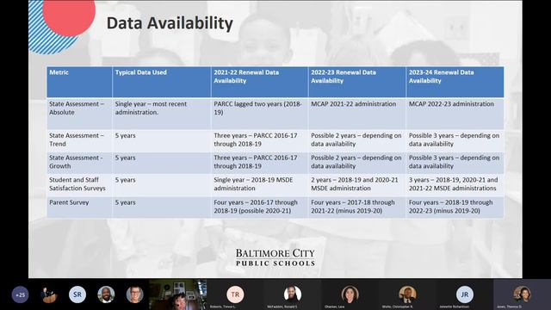Click 'Four years – 2017-18 through 2021-22' cell
This screenshot has width=551, height=310.
click(x=357, y=207)
